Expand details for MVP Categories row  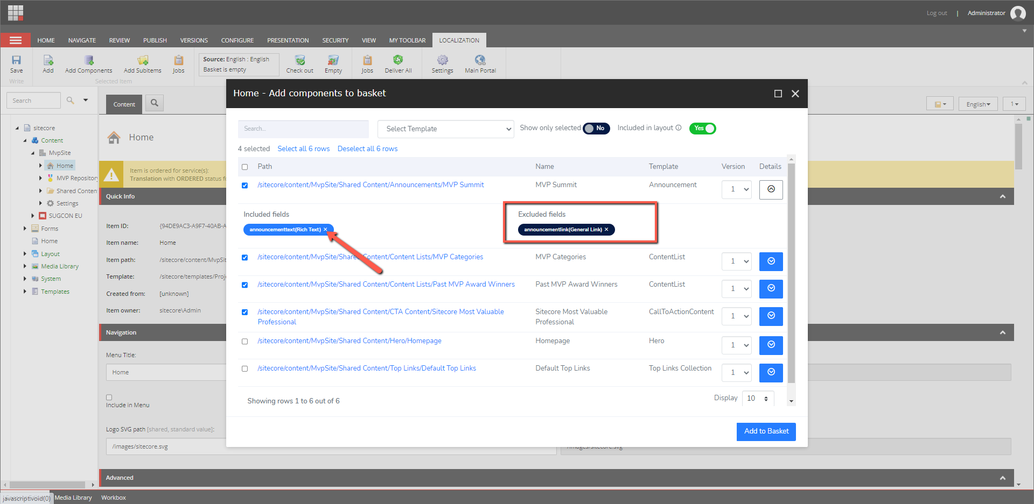[x=771, y=261]
